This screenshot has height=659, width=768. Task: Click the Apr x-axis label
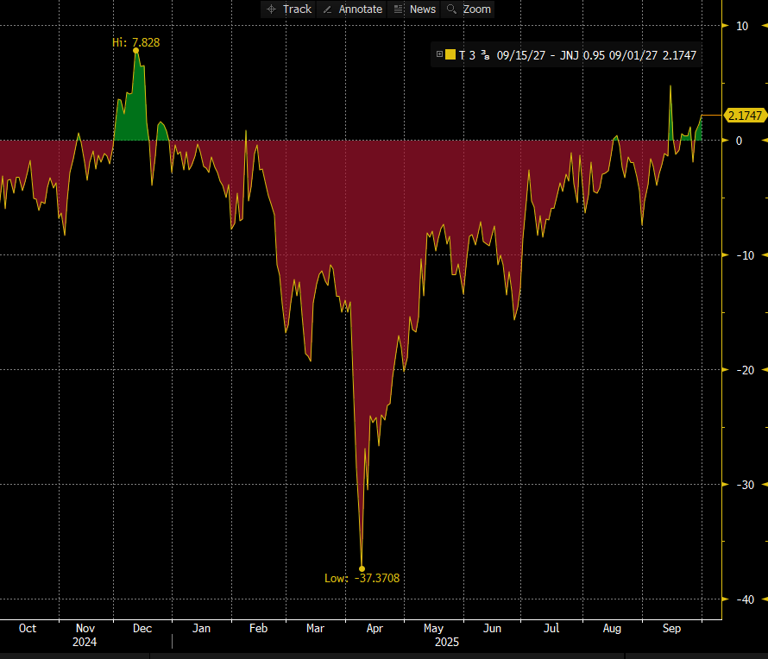pyautogui.click(x=375, y=628)
